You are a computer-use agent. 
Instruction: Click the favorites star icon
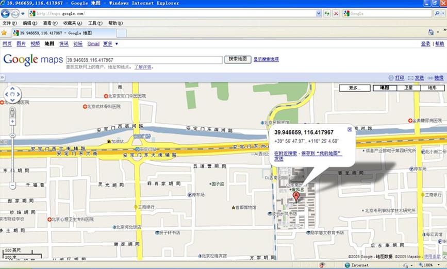[x=4, y=32]
